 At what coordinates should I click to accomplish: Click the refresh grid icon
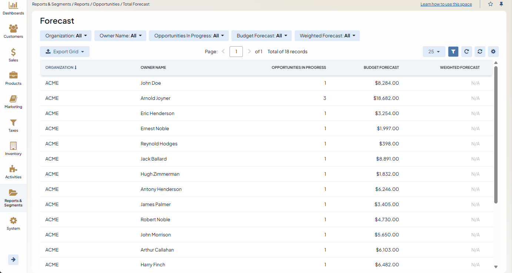(x=466, y=52)
